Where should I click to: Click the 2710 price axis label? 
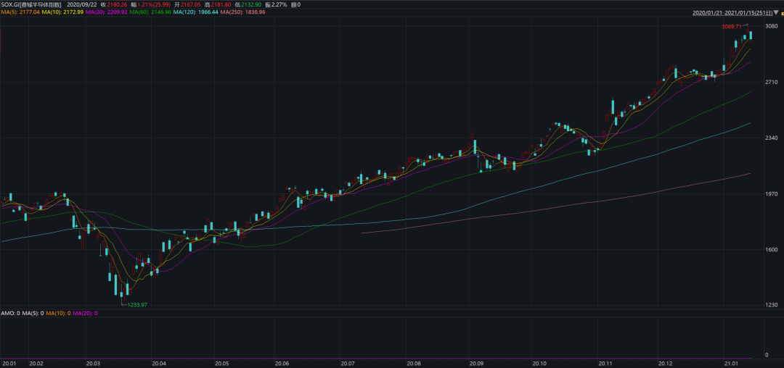click(x=772, y=82)
